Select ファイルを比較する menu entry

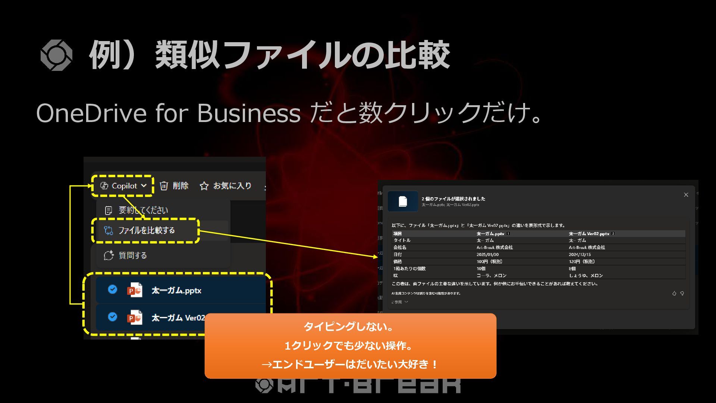point(147,231)
